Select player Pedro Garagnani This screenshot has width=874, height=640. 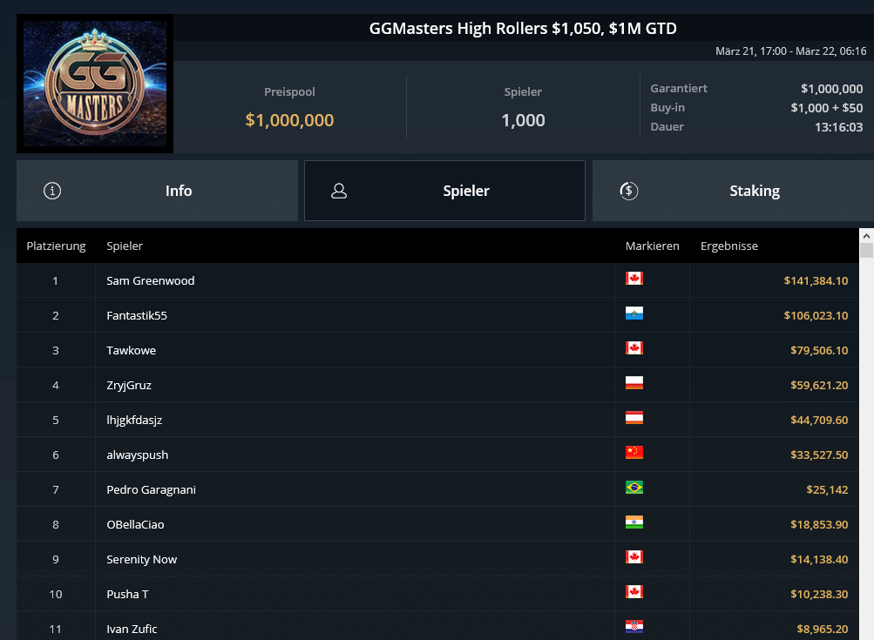tap(151, 489)
